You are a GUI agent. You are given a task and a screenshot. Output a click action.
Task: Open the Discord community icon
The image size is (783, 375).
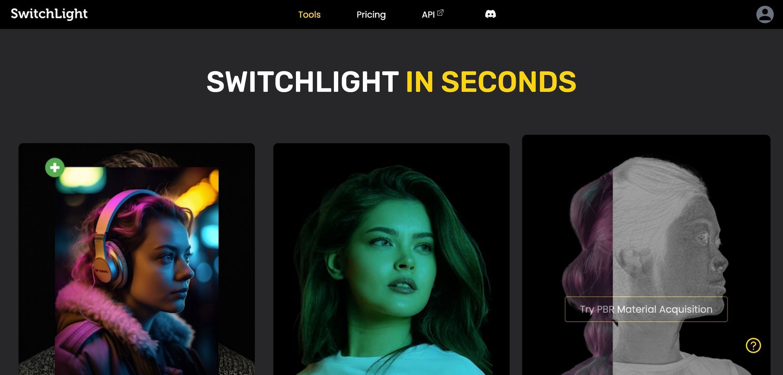490,14
